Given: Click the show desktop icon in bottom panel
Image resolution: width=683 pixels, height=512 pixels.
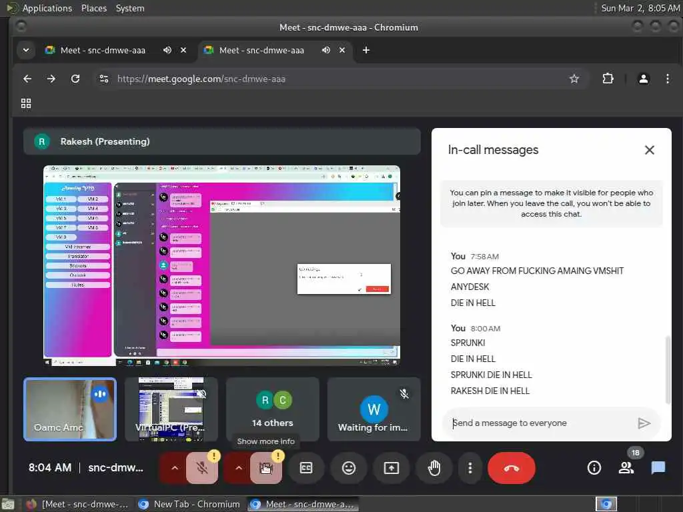Looking at the screenshot, I should [x=8, y=504].
